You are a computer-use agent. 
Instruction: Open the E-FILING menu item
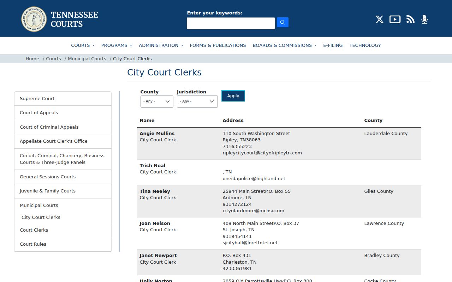pyautogui.click(x=333, y=45)
